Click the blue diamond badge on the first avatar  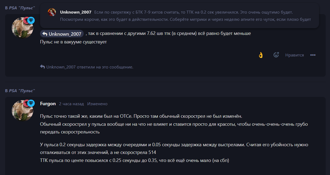click(31, 20)
